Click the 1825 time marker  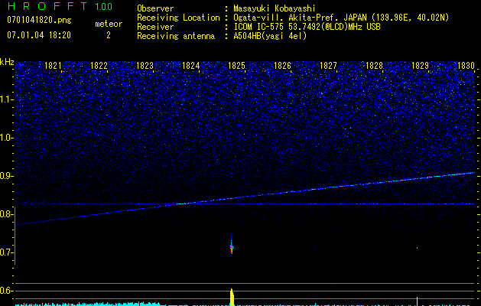tap(236, 67)
